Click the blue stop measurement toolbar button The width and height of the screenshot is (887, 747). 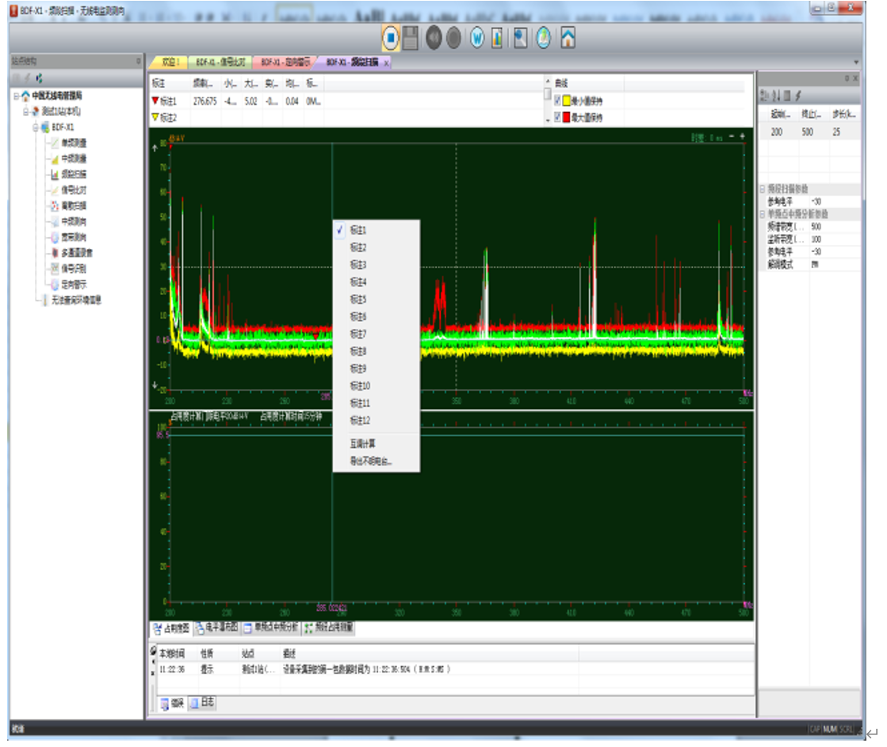(x=391, y=38)
